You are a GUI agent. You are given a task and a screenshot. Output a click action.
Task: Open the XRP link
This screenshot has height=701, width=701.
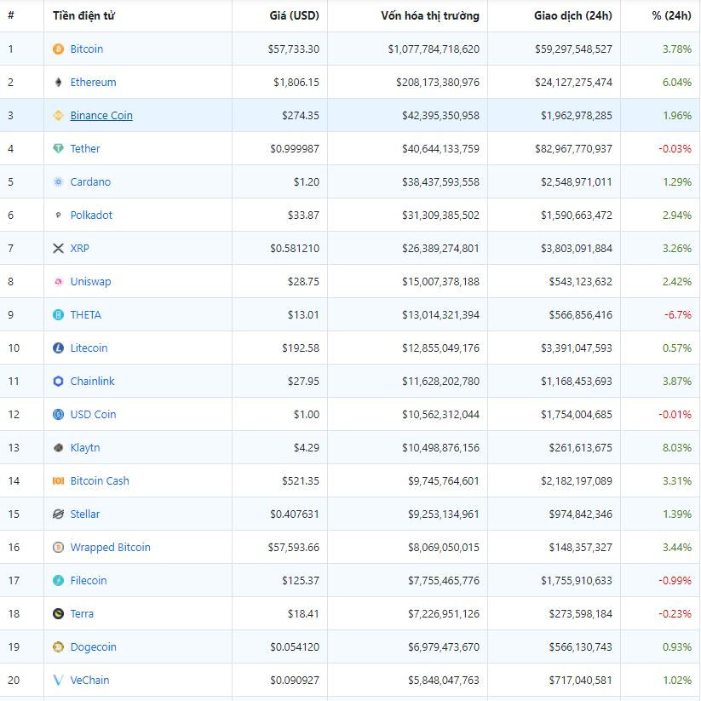point(79,248)
